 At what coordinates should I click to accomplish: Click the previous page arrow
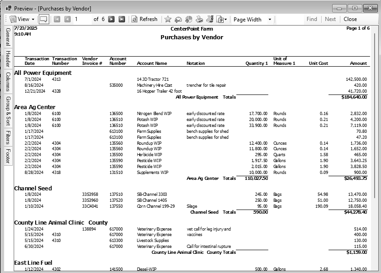coord(68,19)
